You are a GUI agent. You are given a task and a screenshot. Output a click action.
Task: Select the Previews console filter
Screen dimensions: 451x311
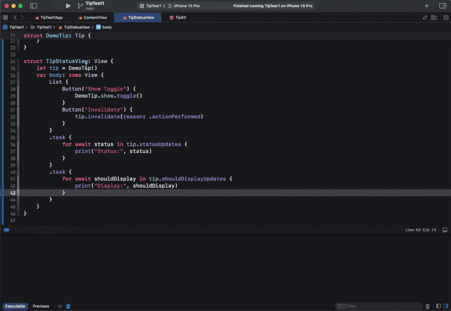tap(41, 306)
